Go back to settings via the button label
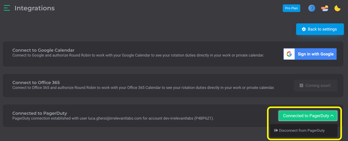This screenshot has width=348, height=141. (322, 29)
